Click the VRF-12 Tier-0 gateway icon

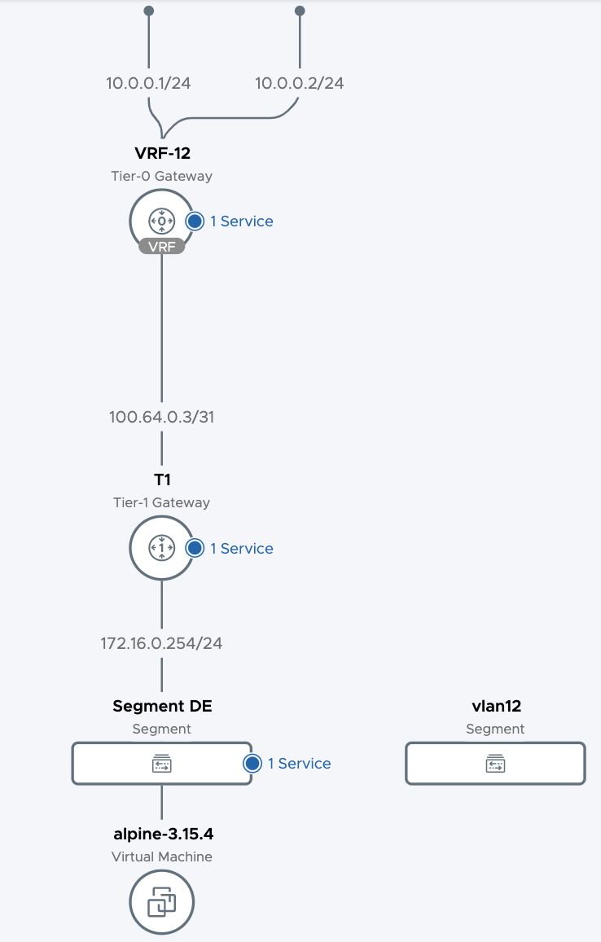[x=161, y=220]
